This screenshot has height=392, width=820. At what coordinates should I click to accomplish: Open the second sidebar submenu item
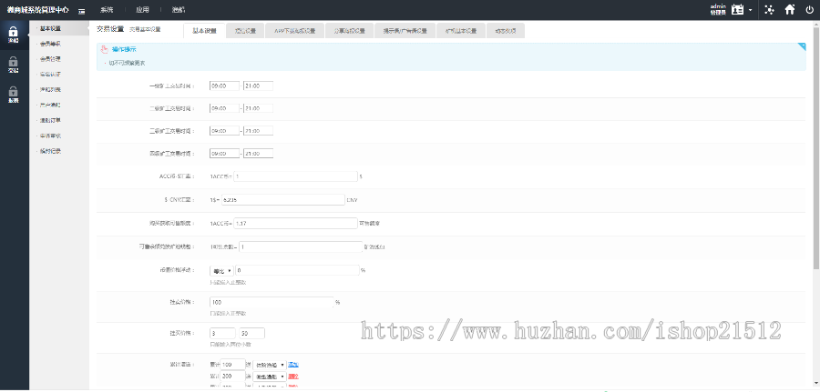(51, 44)
